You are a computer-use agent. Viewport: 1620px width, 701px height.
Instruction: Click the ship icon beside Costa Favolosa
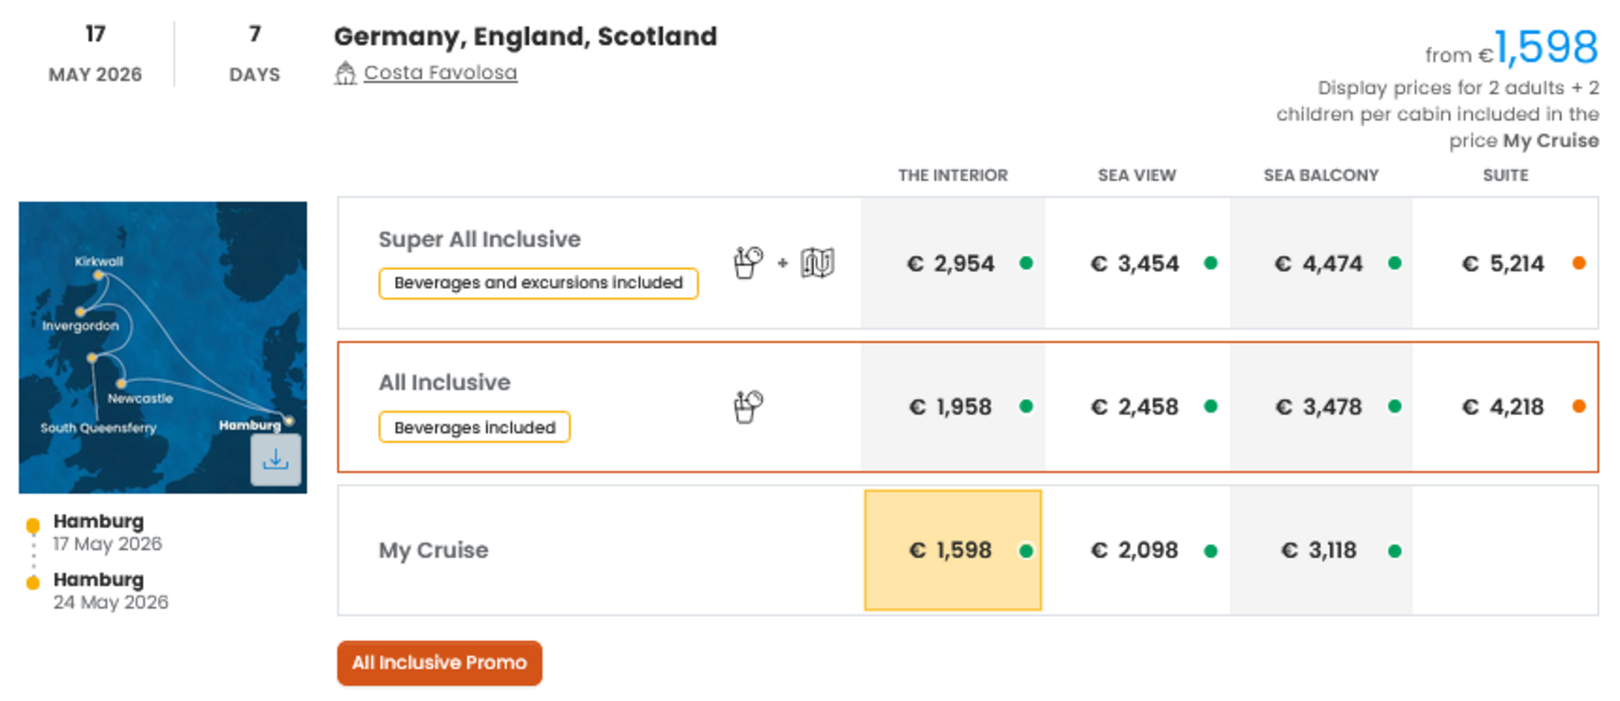[345, 74]
